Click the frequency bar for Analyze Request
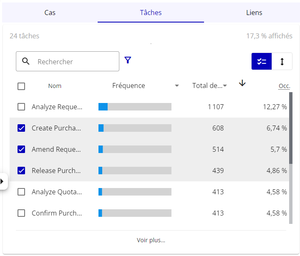The image size is (300, 256). tap(135, 107)
